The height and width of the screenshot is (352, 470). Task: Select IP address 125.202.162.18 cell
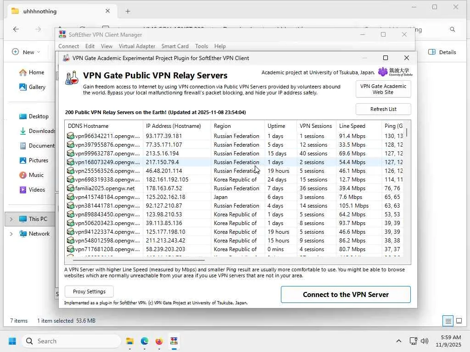click(165, 197)
